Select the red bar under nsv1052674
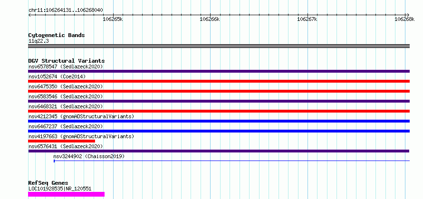The image size is (423, 199). (x=219, y=81)
